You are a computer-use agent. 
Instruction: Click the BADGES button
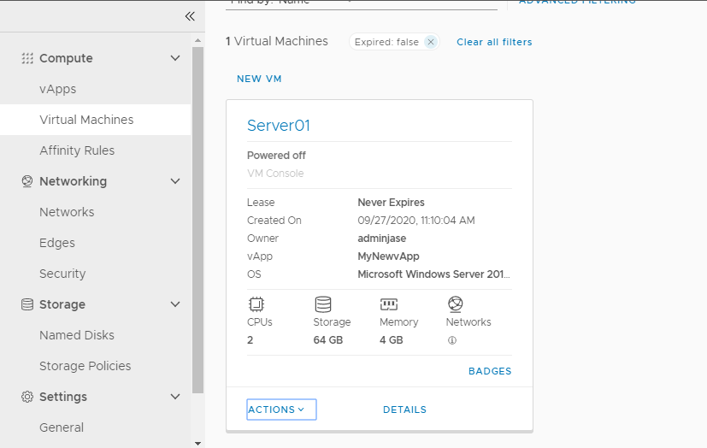(x=490, y=371)
